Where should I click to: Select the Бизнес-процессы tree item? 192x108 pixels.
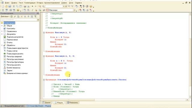point(13,68)
